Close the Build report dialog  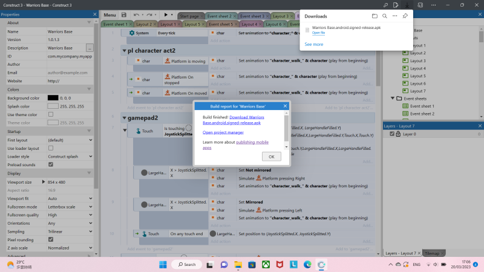coord(285,106)
